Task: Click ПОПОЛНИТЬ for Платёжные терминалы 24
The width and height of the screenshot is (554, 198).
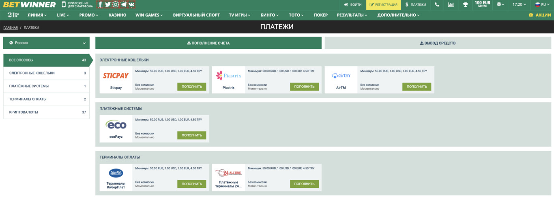Action: click(304, 184)
